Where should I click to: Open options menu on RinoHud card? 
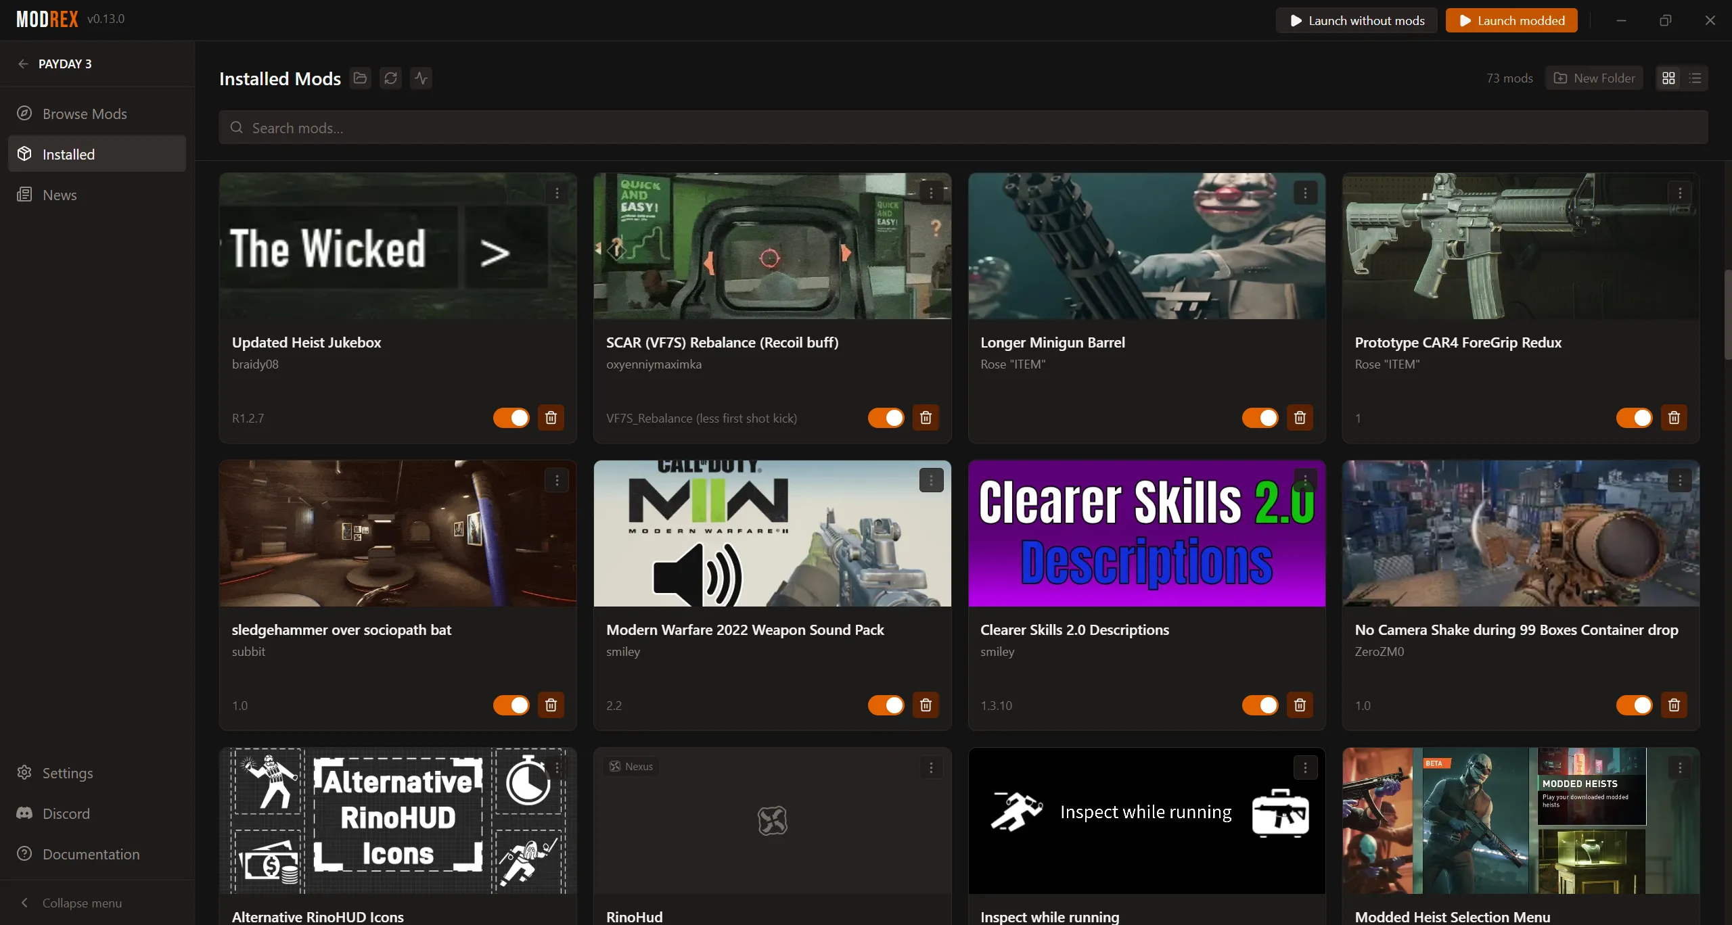(931, 767)
